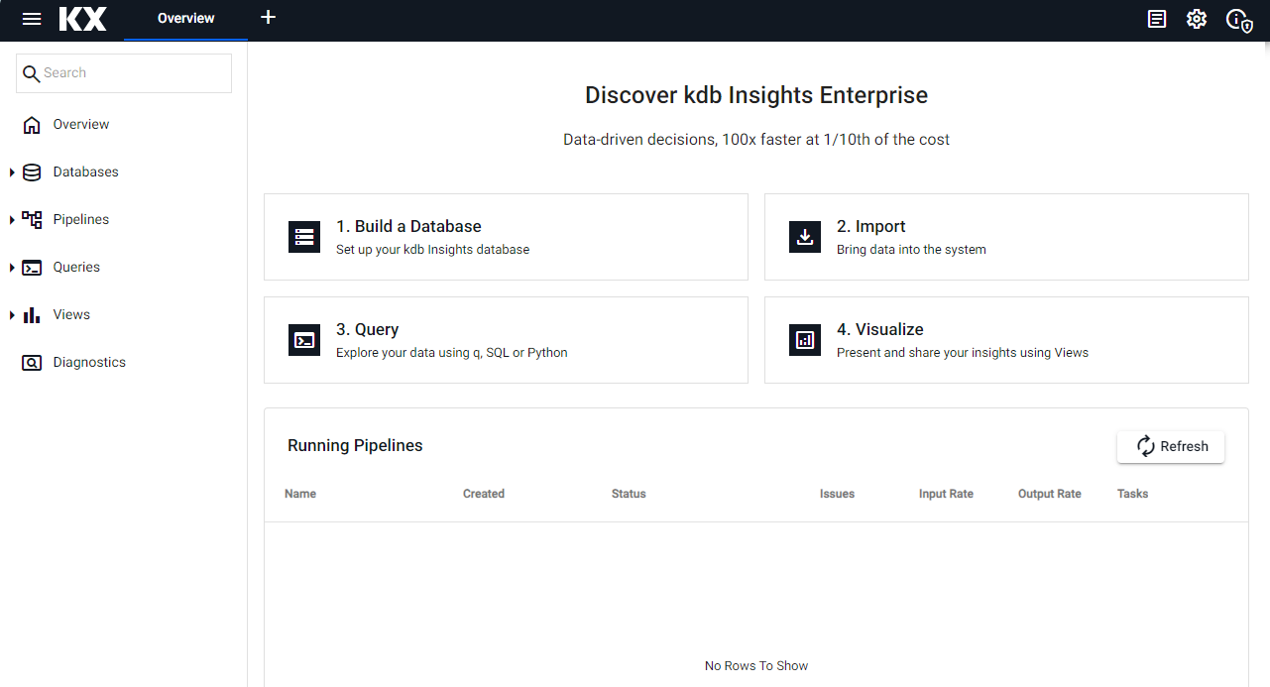Image resolution: width=1270 pixels, height=687 pixels.
Task: Click 'Running Pipelines' heading
Action: 355,446
